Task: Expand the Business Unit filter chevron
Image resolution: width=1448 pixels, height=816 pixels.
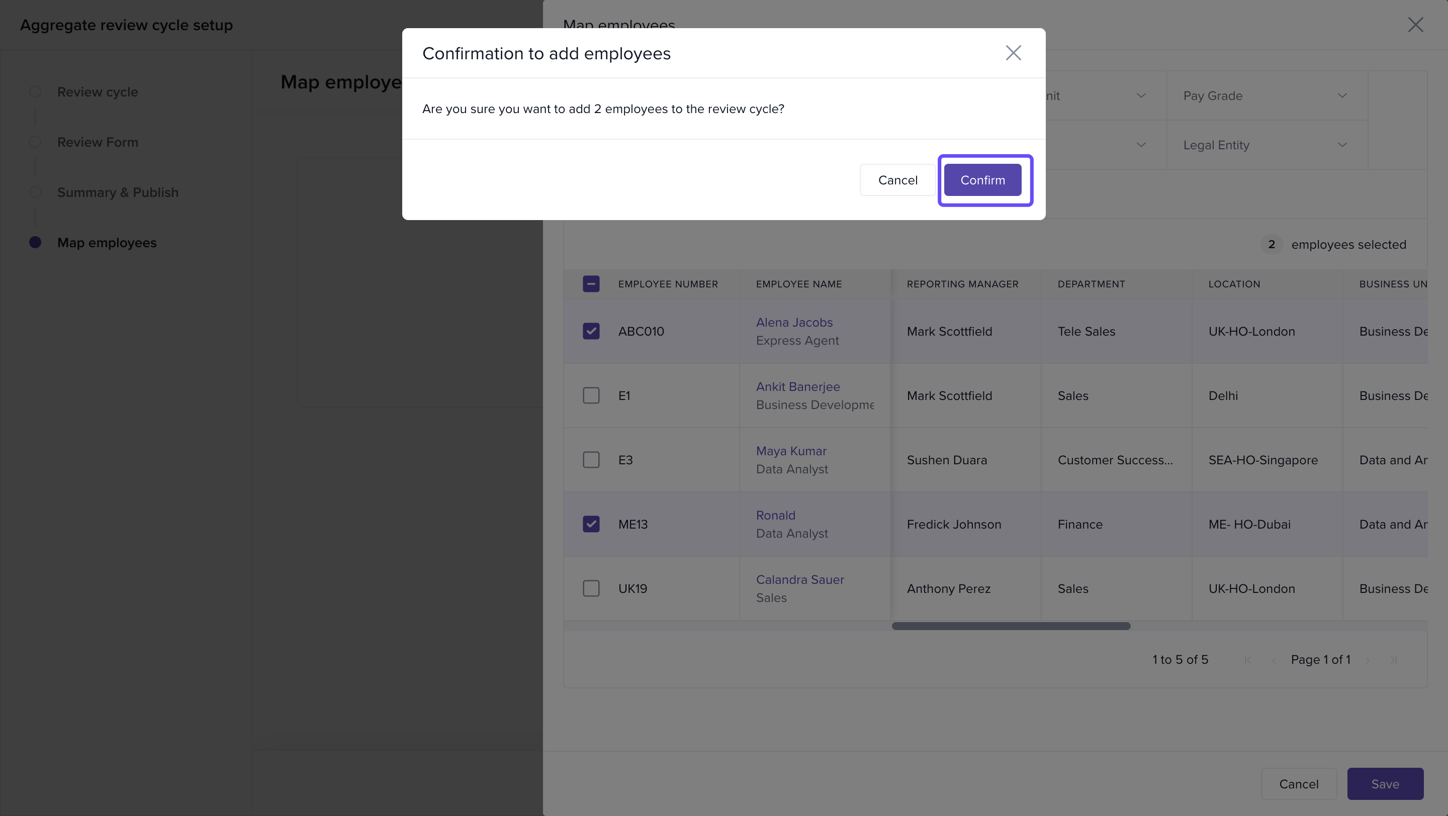Action: click(x=1140, y=95)
